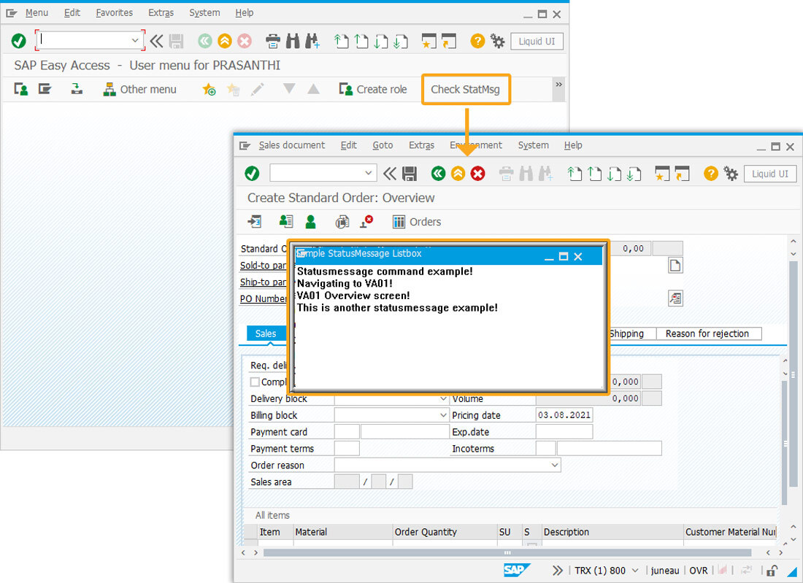This screenshot has width=803, height=583.
Task: Click the page icon right of the 0,00 value
Action: coord(675,265)
